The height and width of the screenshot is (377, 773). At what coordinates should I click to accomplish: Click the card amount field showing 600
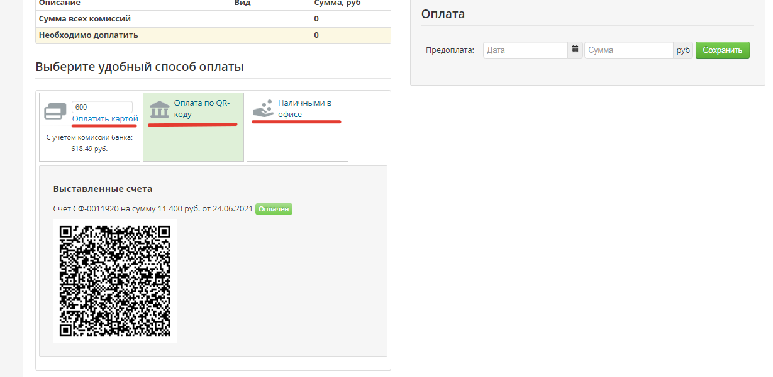pos(102,107)
